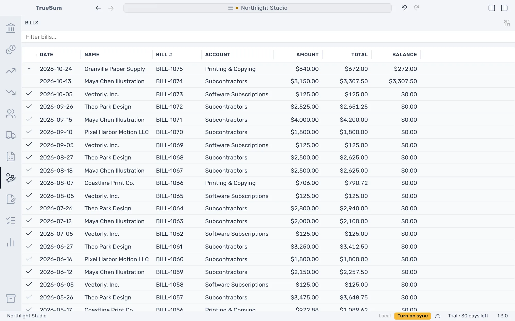Open the bills view settings sliders icon
This screenshot has height=321, width=515.
507,23
